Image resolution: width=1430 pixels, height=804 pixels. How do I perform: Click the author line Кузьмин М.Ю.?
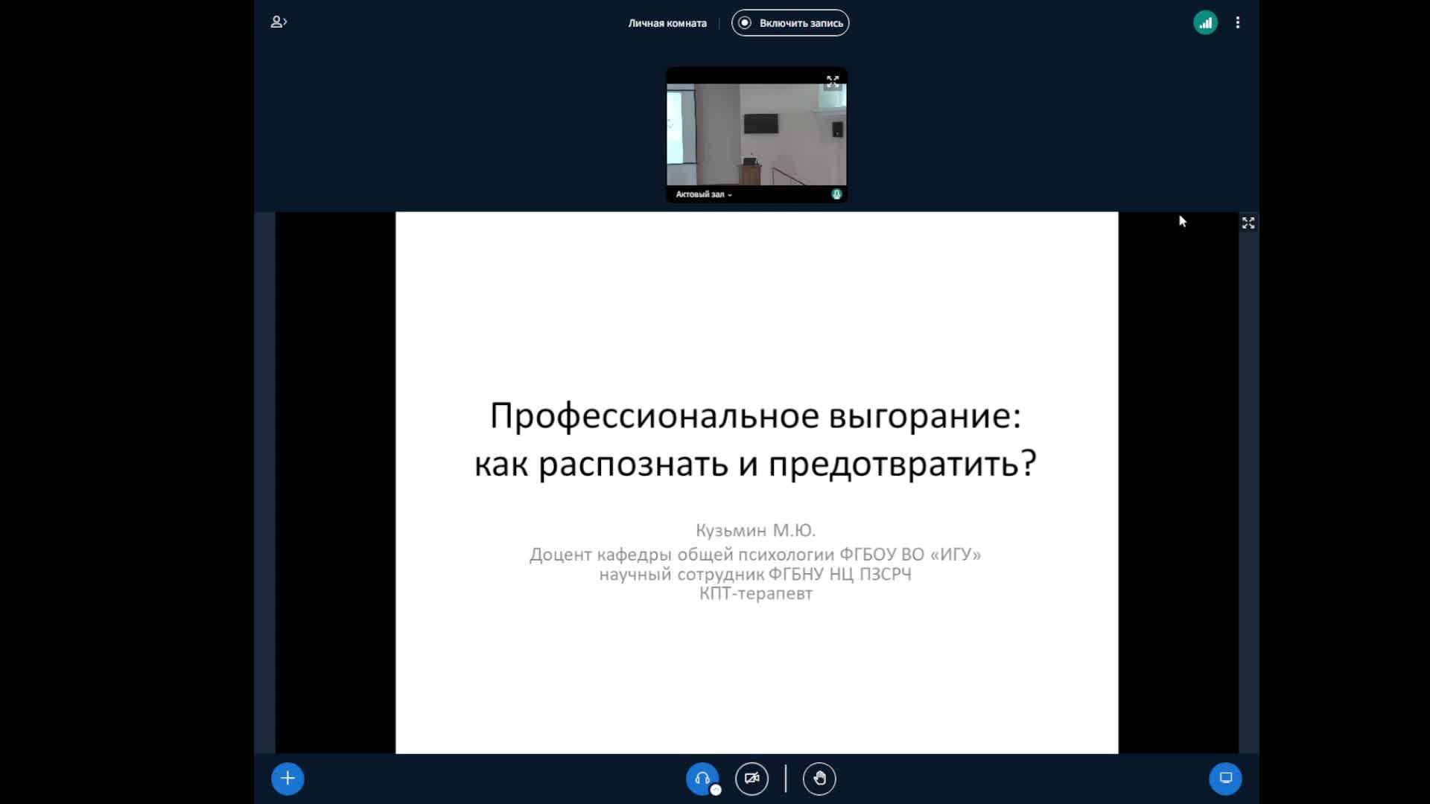click(755, 530)
